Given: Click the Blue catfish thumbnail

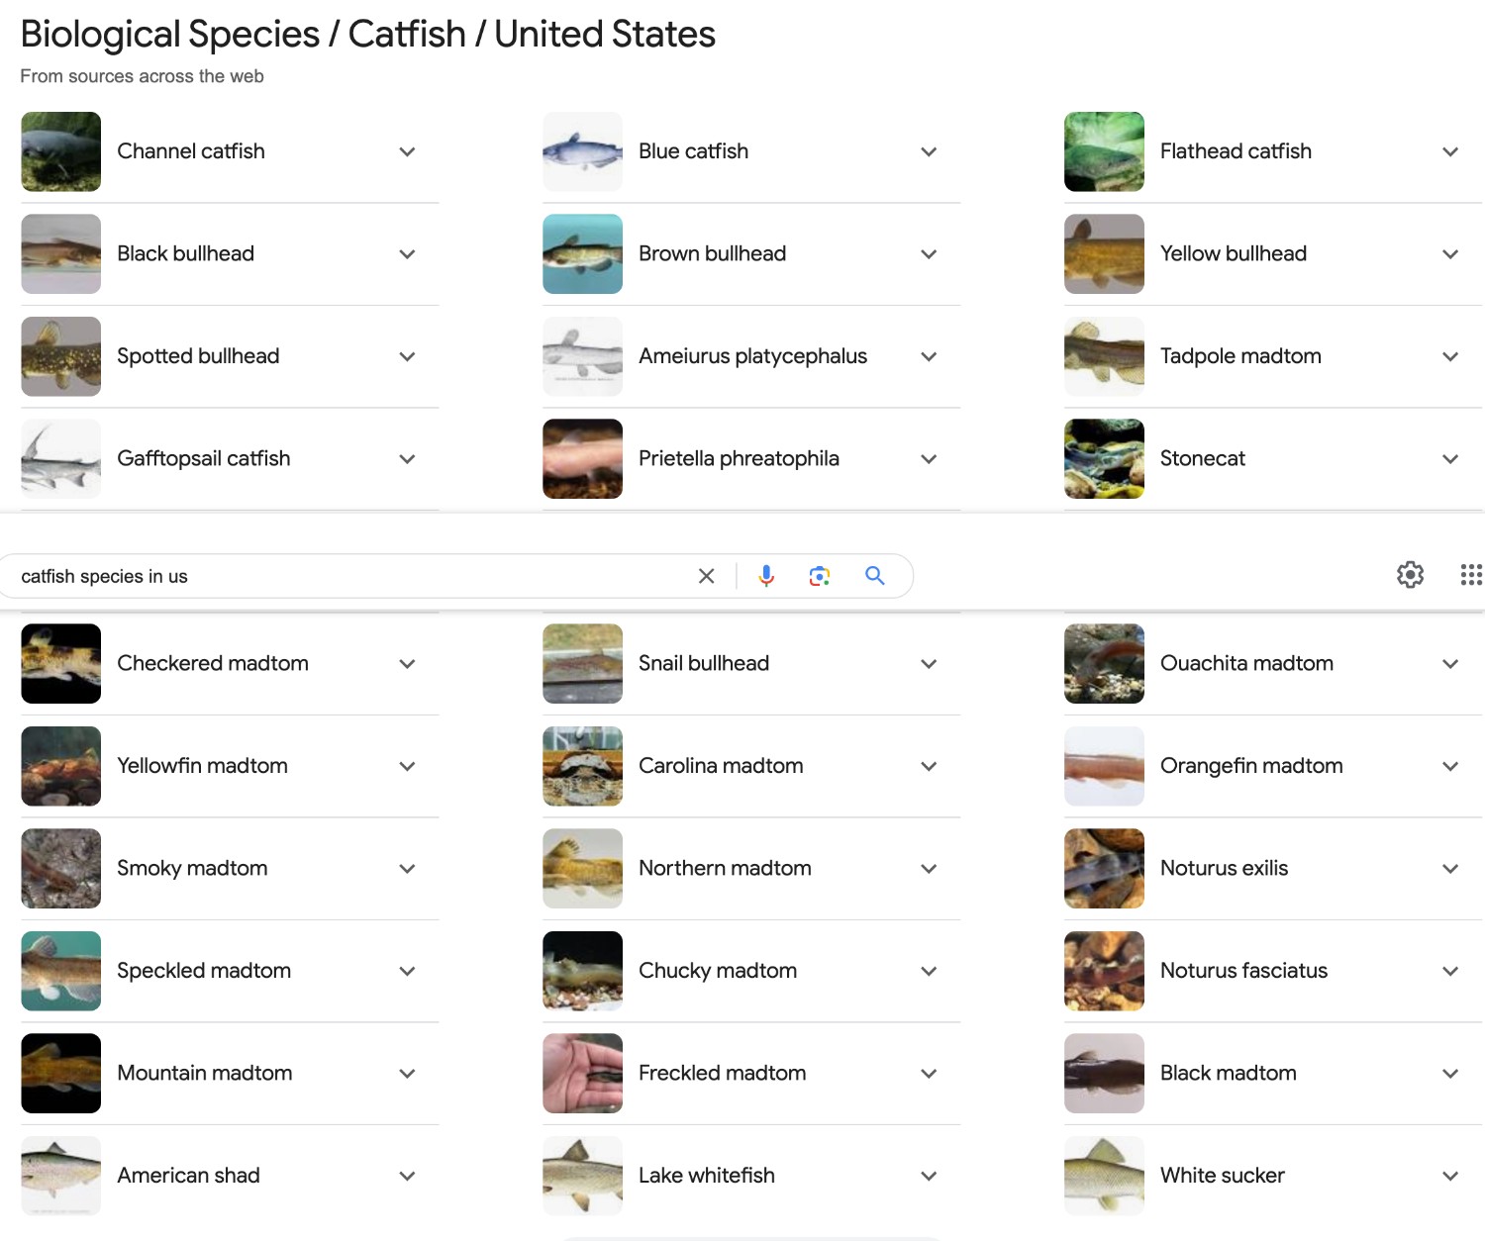Looking at the screenshot, I should pos(582,151).
